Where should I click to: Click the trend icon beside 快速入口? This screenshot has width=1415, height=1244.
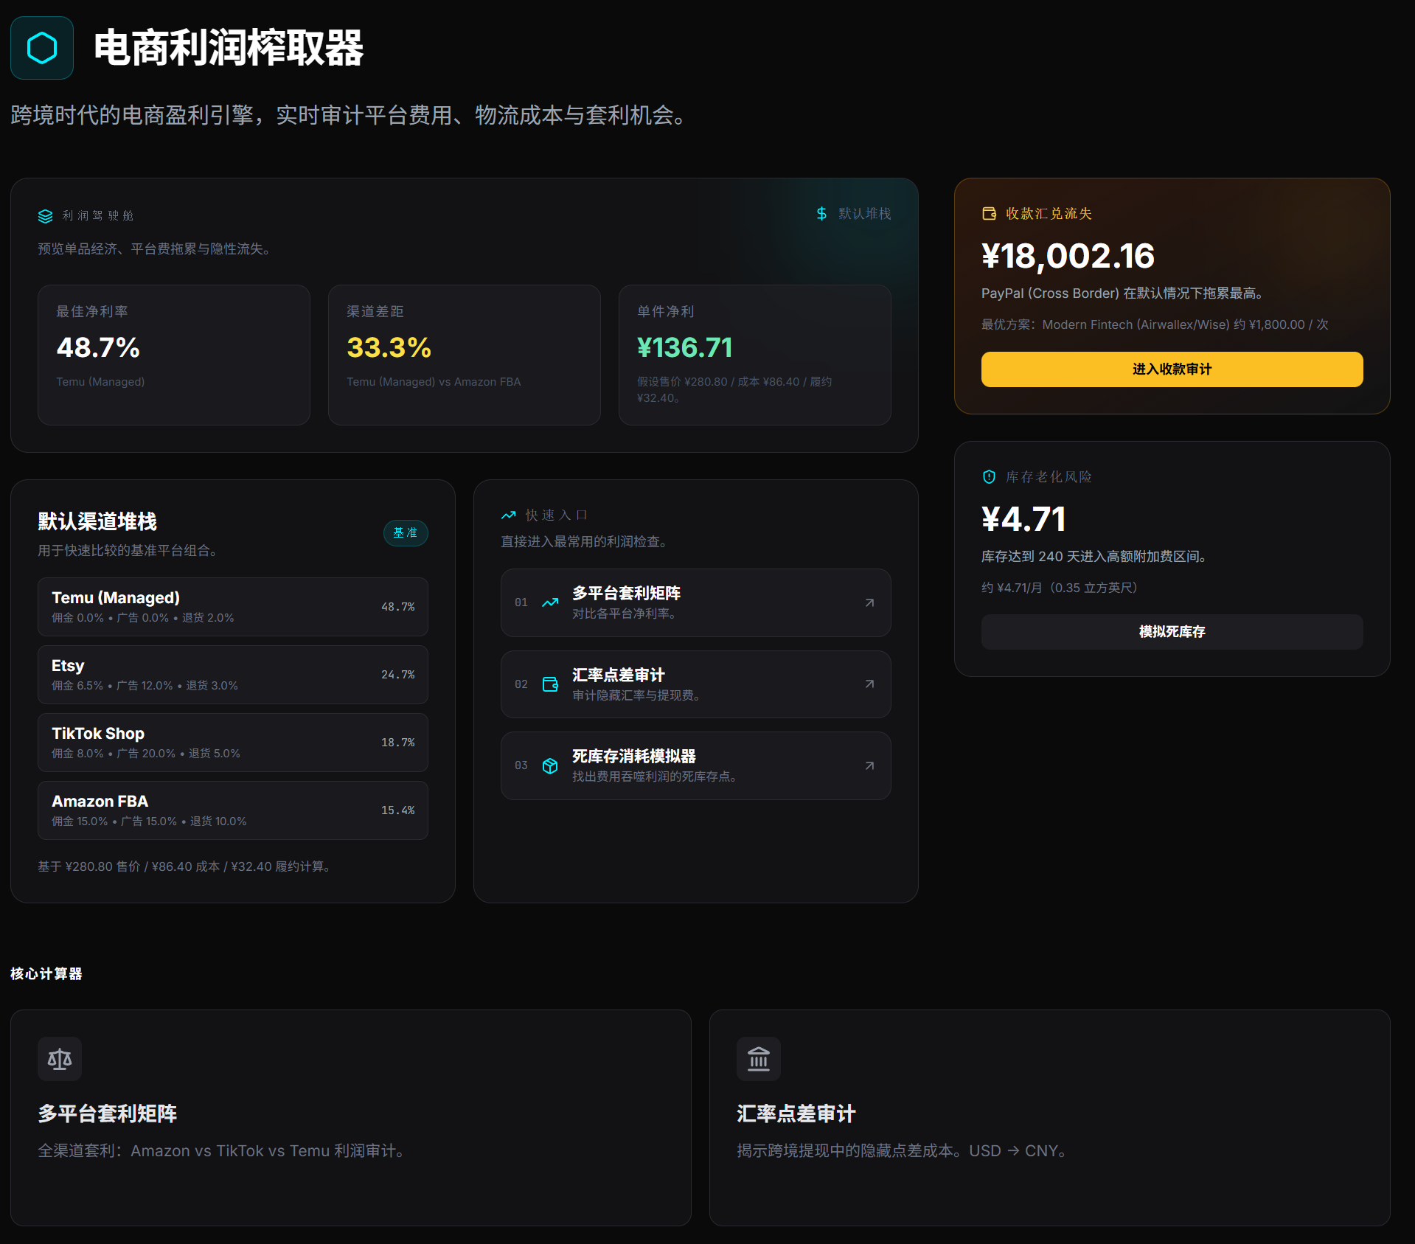pos(509,515)
